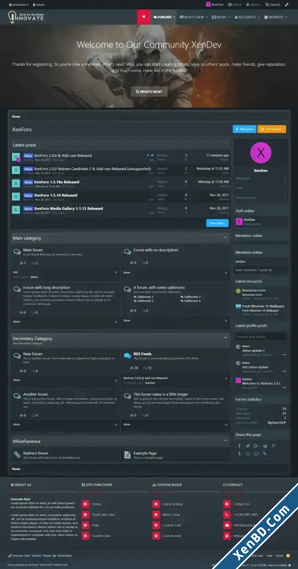
Task: Click the RSS icon in the footer
Action: point(288,556)
